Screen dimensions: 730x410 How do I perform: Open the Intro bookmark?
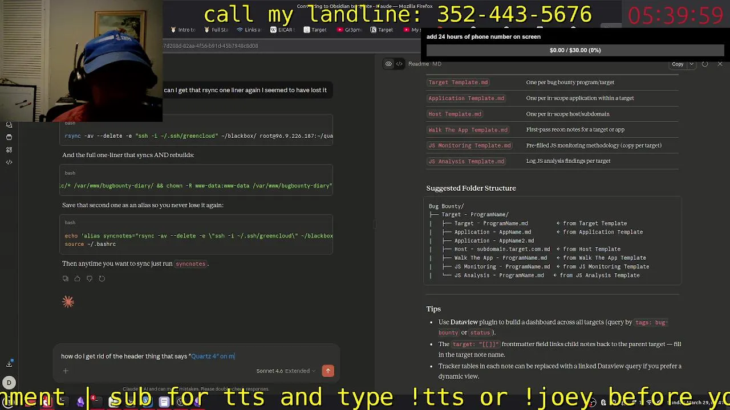(x=182, y=30)
